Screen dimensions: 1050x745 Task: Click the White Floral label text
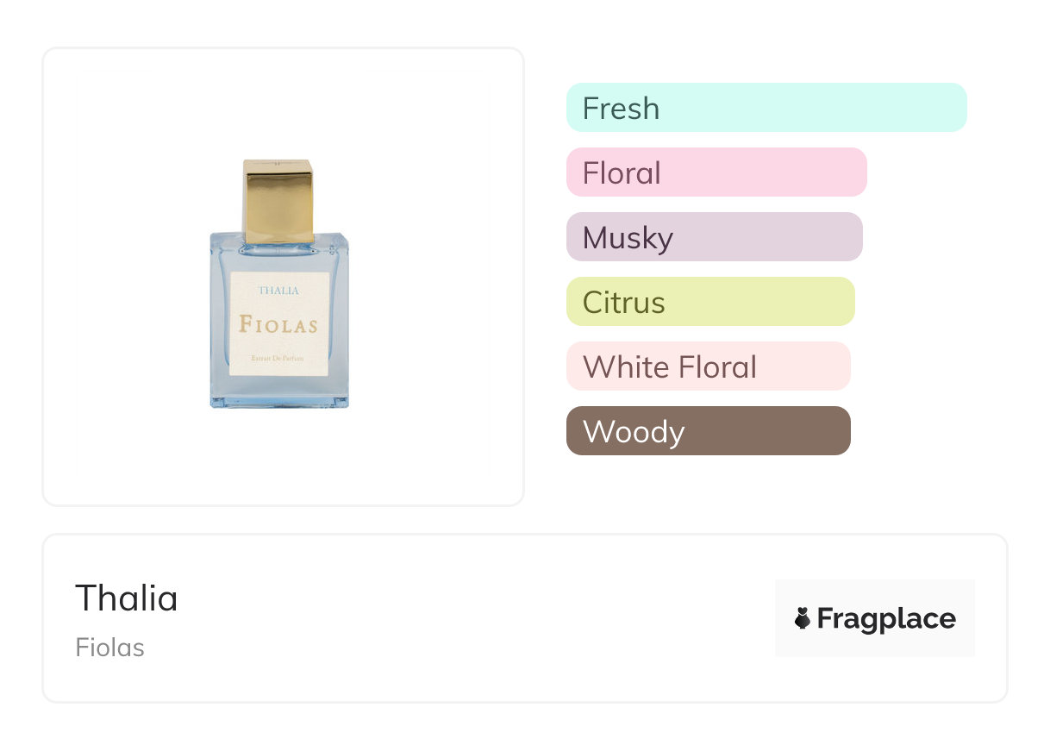pyautogui.click(x=670, y=367)
